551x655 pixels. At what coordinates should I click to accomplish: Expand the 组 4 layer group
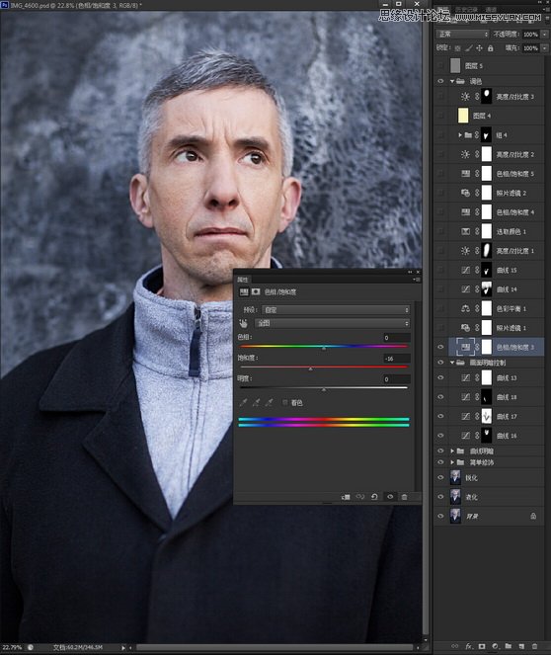(460, 135)
